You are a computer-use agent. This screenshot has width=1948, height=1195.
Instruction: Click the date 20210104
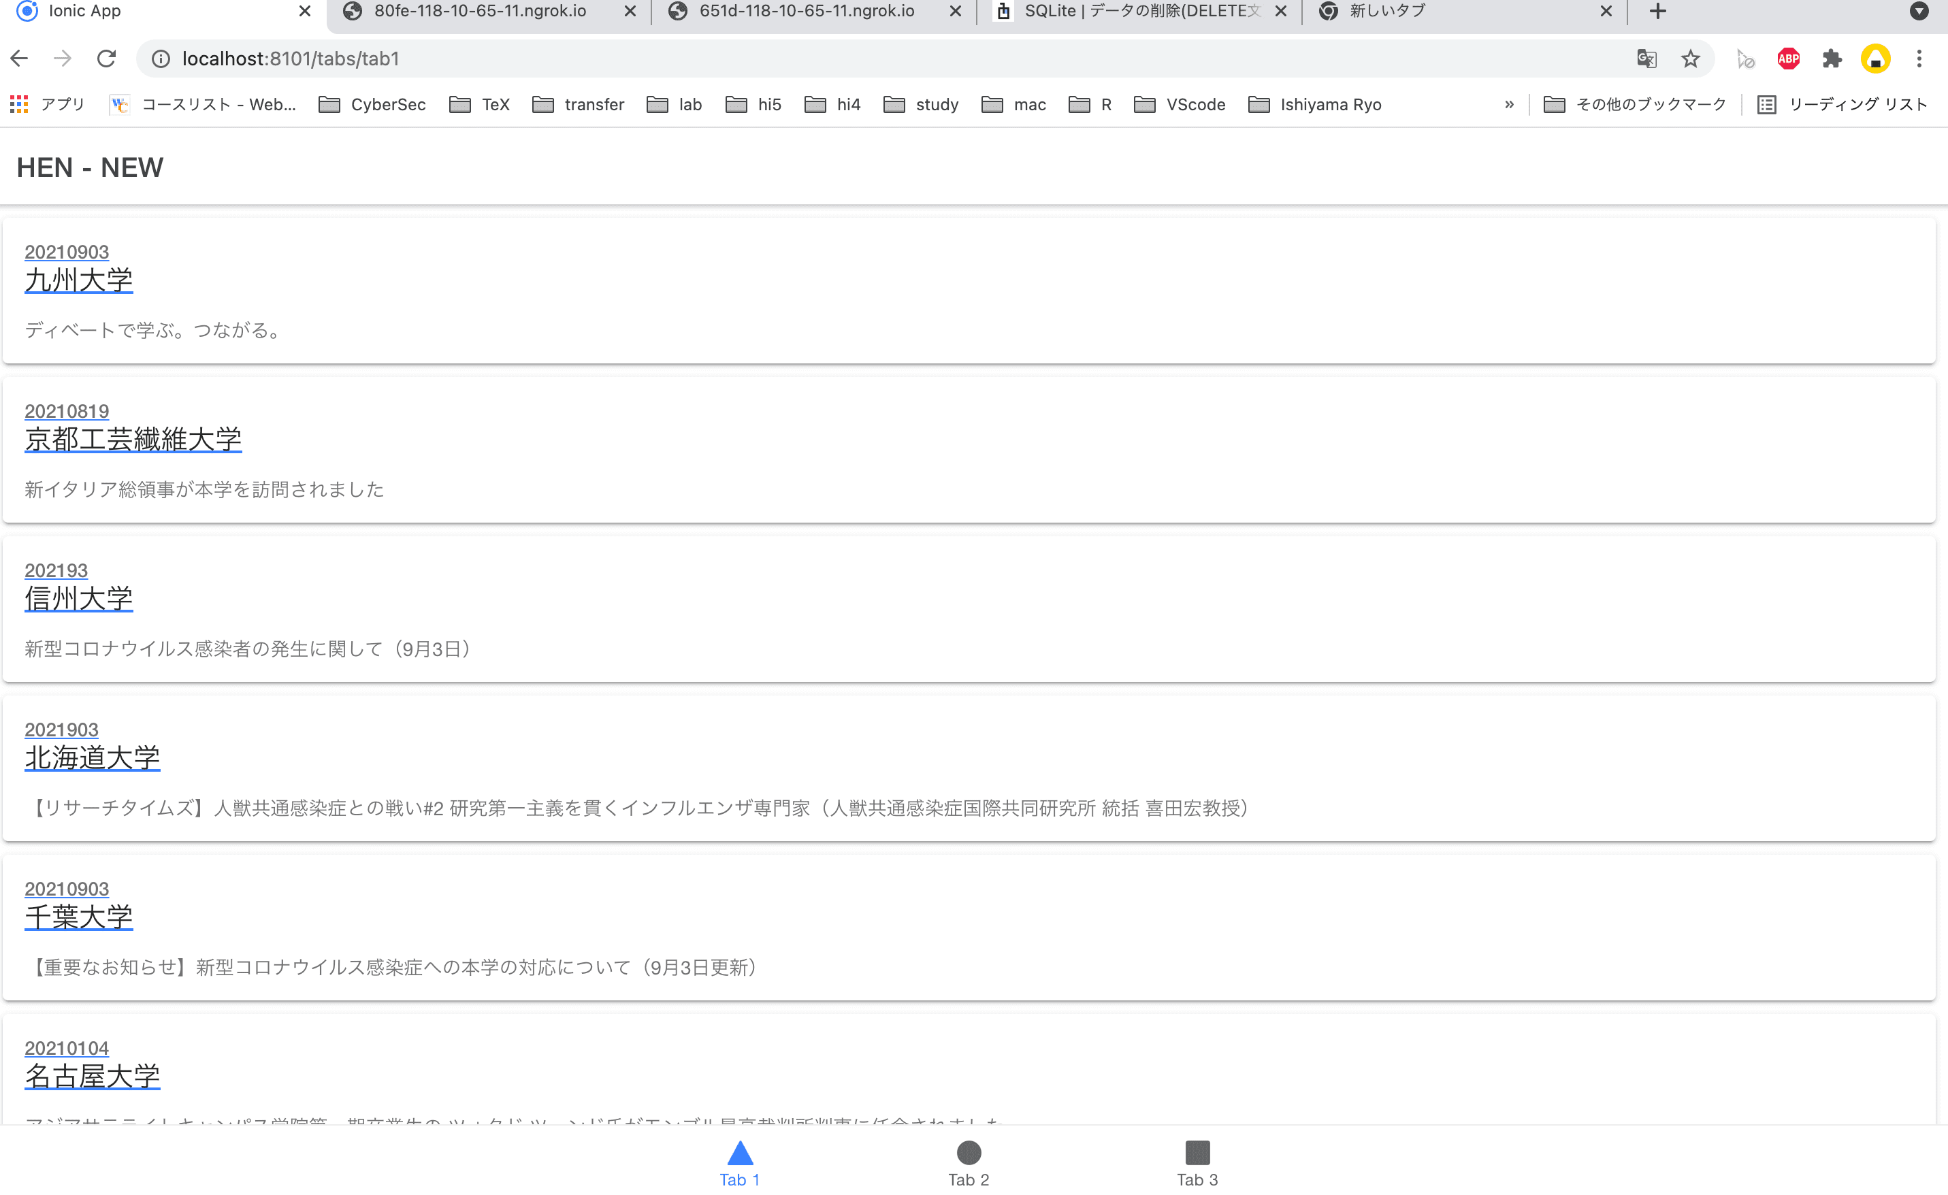coord(67,1049)
